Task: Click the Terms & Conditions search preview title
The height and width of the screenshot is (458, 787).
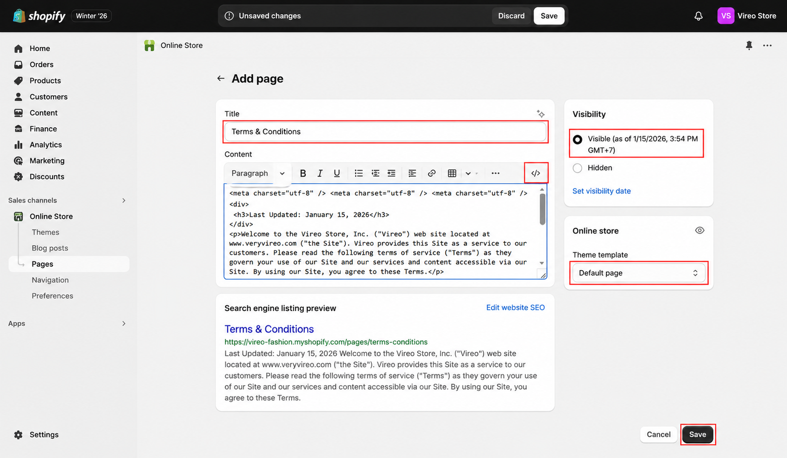Action: click(x=269, y=329)
